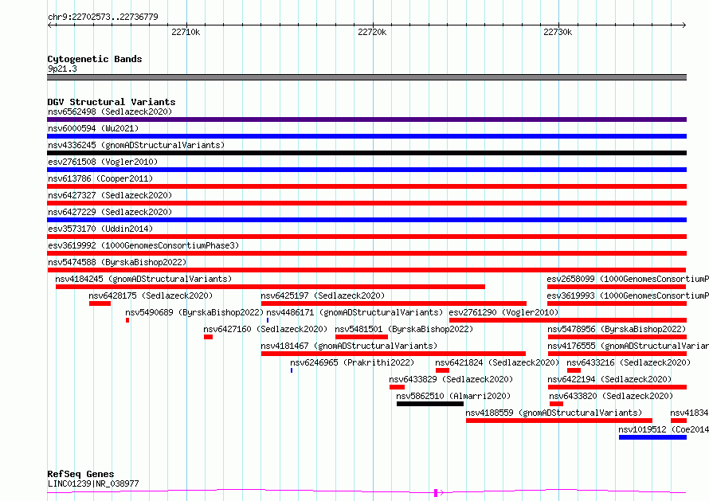This screenshot has width=709, height=501.
Task: Select nsv4184245 gnomADStructuralVariants label
Action: (143, 279)
